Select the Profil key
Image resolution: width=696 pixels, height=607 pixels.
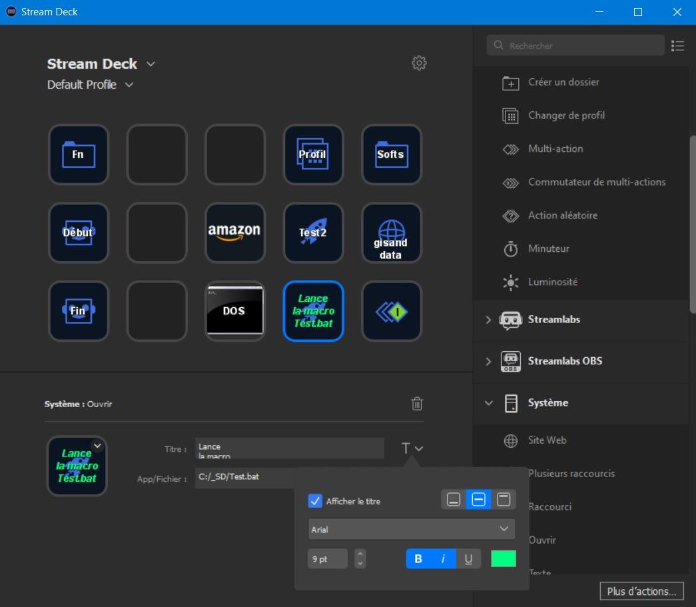[x=314, y=154]
